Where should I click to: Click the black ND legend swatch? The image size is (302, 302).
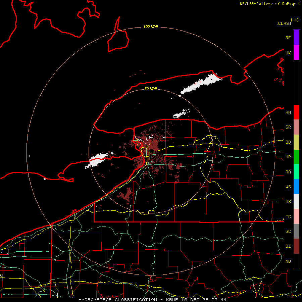(296, 261)
